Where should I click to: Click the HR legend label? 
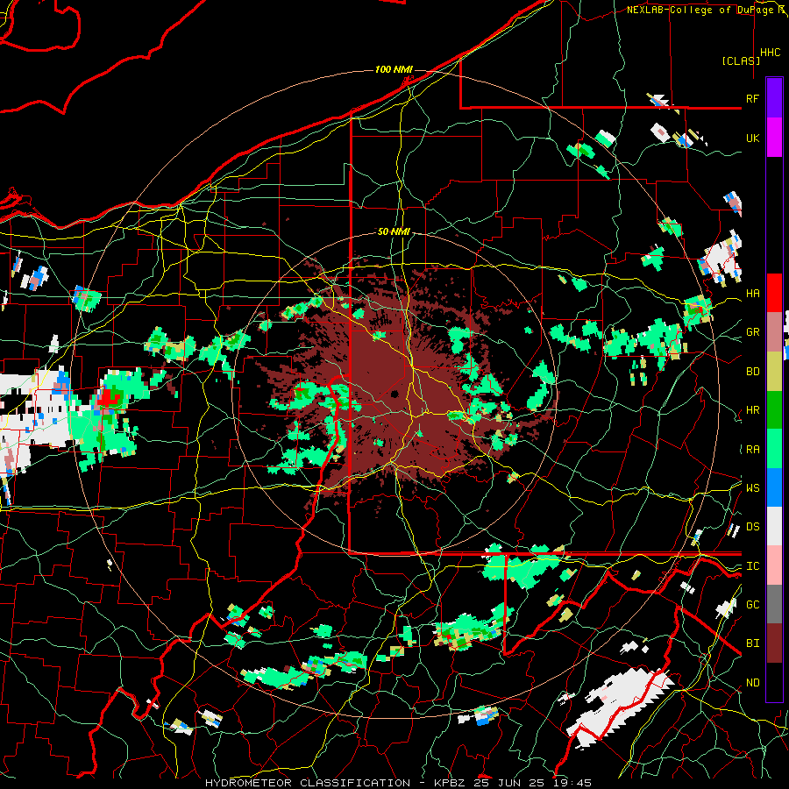(x=753, y=410)
